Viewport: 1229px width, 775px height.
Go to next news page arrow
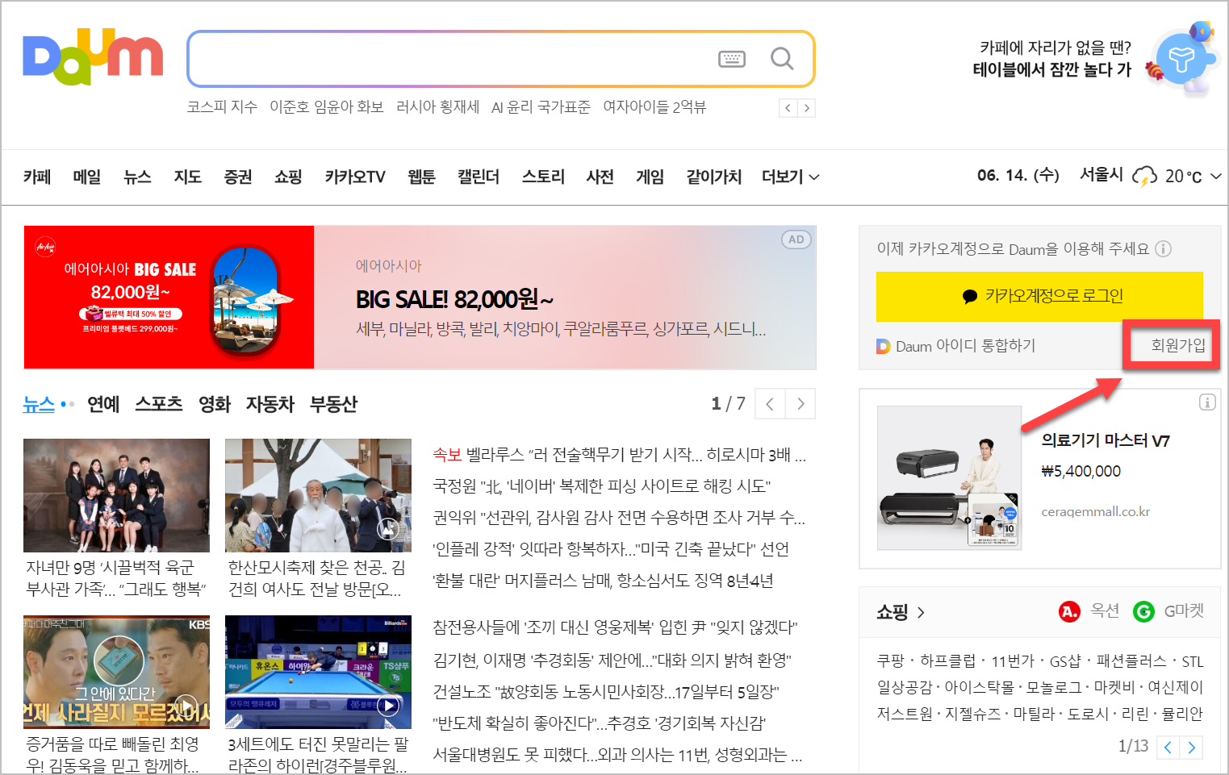click(x=801, y=404)
